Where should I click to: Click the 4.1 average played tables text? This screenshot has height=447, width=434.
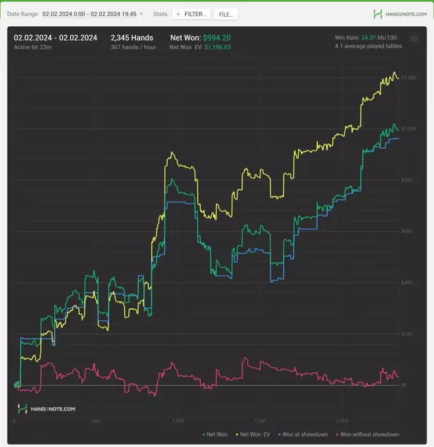coord(368,46)
